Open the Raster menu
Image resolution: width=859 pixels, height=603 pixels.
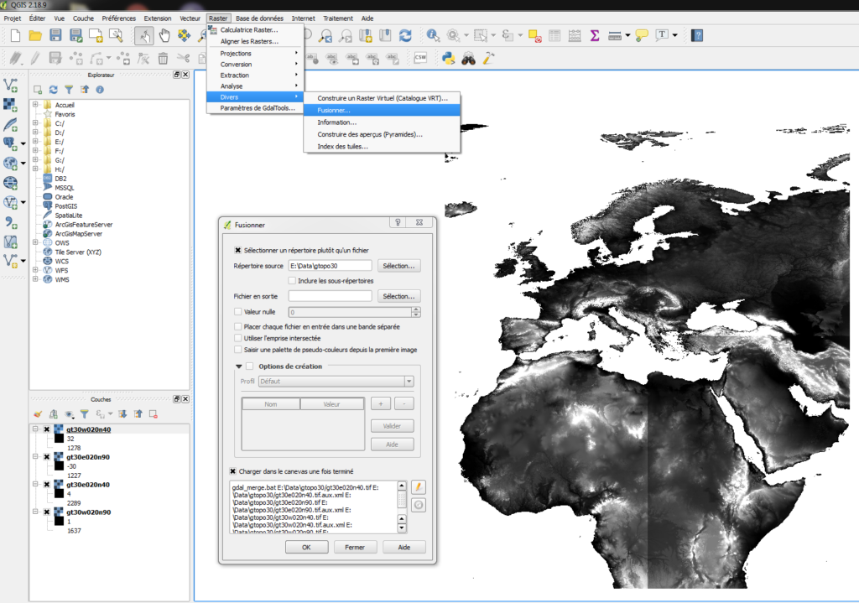(x=218, y=18)
